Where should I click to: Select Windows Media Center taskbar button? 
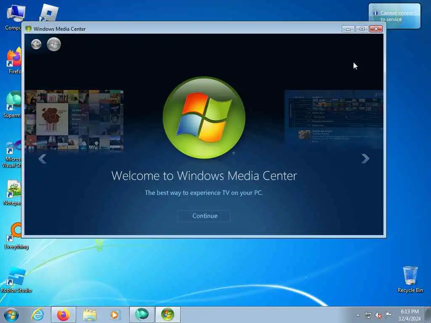168,315
